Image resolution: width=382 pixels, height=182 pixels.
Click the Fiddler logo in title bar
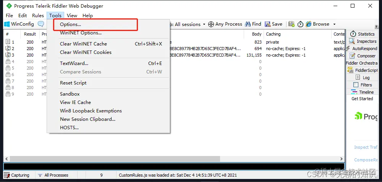(x=9, y=6)
